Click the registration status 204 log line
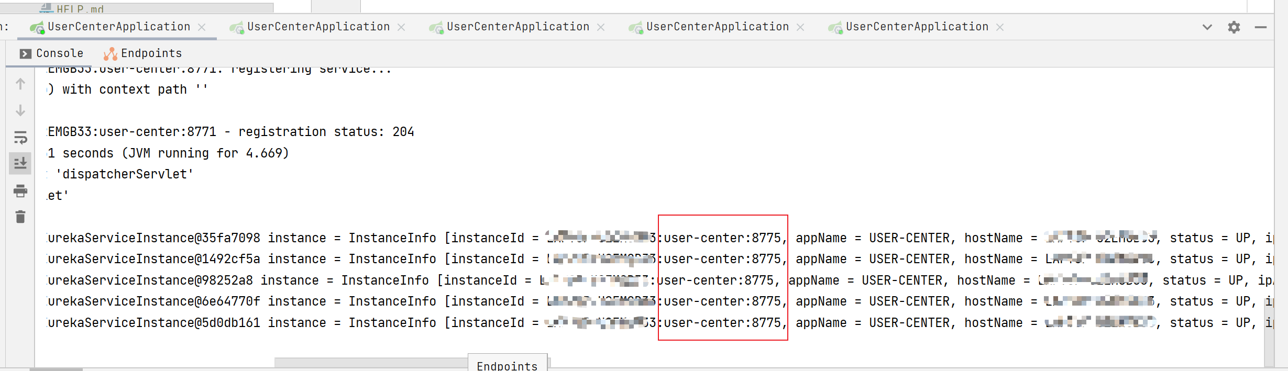Image resolution: width=1288 pixels, height=371 pixels. coord(230,132)
